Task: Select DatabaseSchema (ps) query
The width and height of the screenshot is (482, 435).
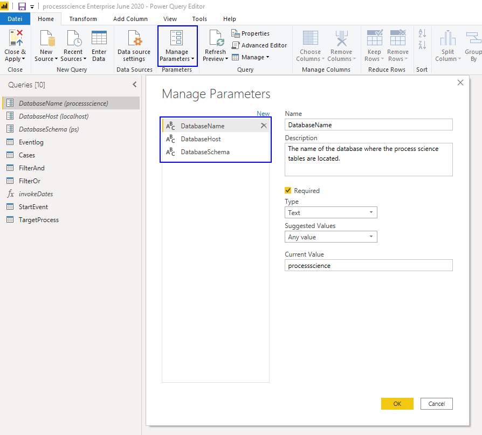Action: click(x=71, y=129)
